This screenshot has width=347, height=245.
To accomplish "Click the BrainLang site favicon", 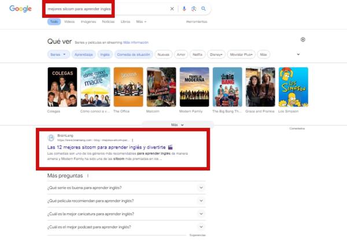I will (x=51, y=138).
